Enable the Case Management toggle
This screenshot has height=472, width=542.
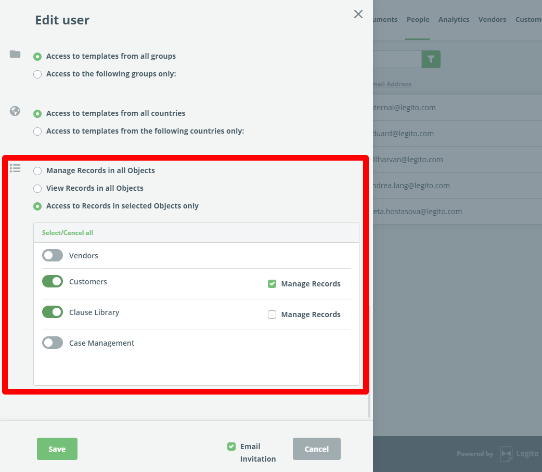point(53,343)
